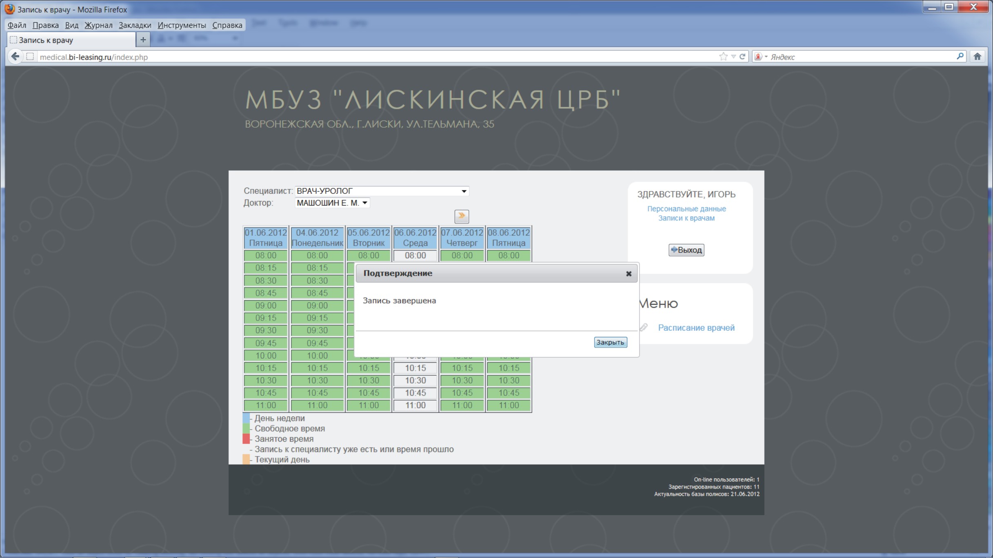
Task: Select 11:00 slot on 01.06.2012 Пятница
Action: (x=266, y=405)
